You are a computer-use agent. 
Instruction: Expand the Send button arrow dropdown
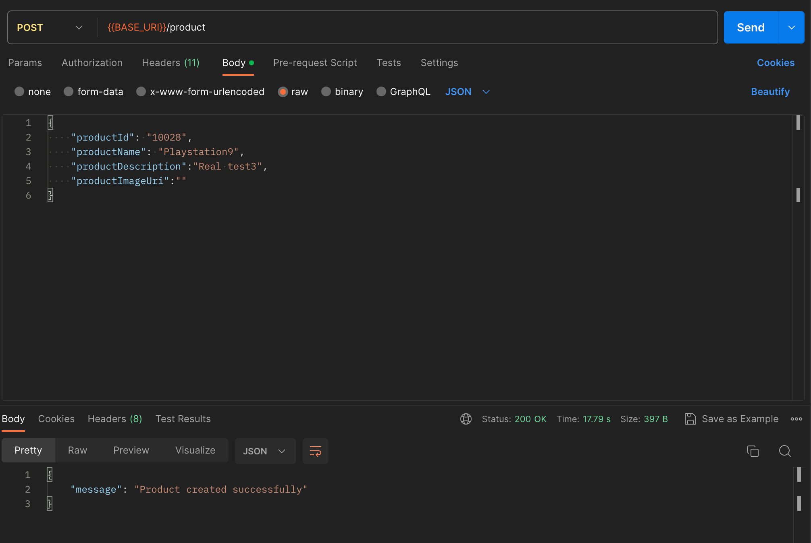(x=791, y=27)
